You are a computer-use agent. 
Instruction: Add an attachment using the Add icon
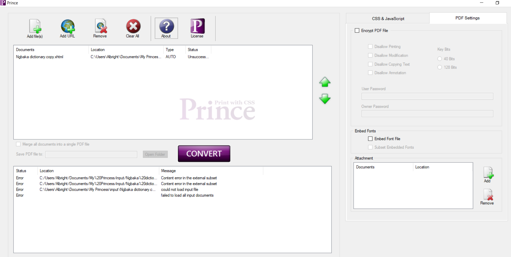pos(488,173)
